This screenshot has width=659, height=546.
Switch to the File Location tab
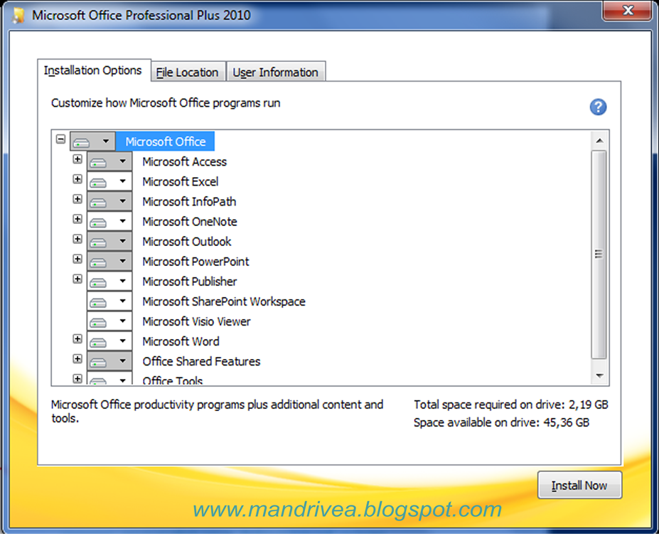pyautogui.click(x=188, y=73)
